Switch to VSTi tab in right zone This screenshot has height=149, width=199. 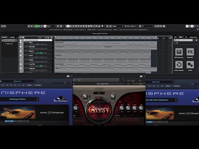coord(175,37)
